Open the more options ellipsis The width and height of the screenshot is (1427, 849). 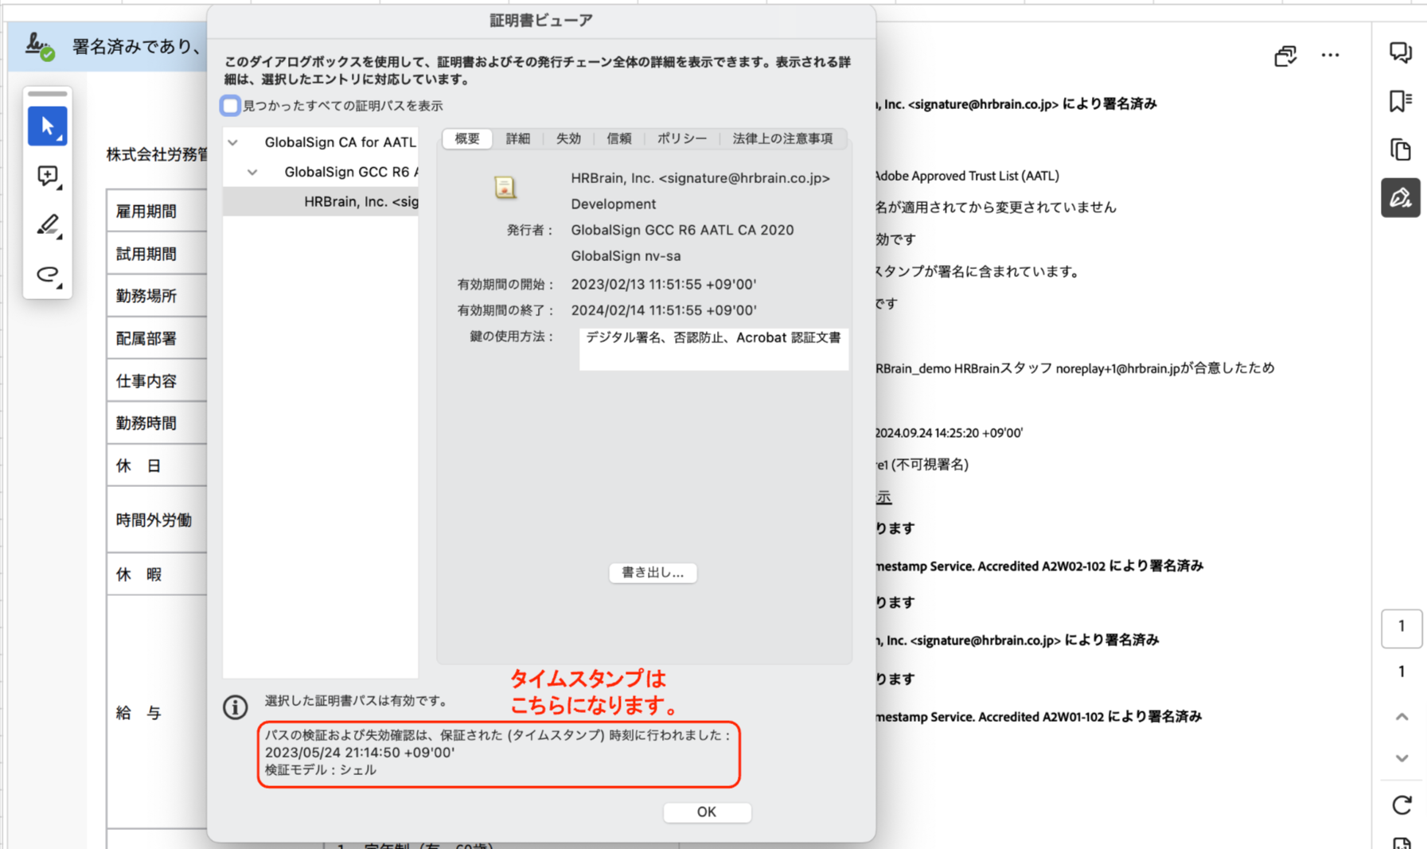pyautogui.click(x=1330, y=55)
